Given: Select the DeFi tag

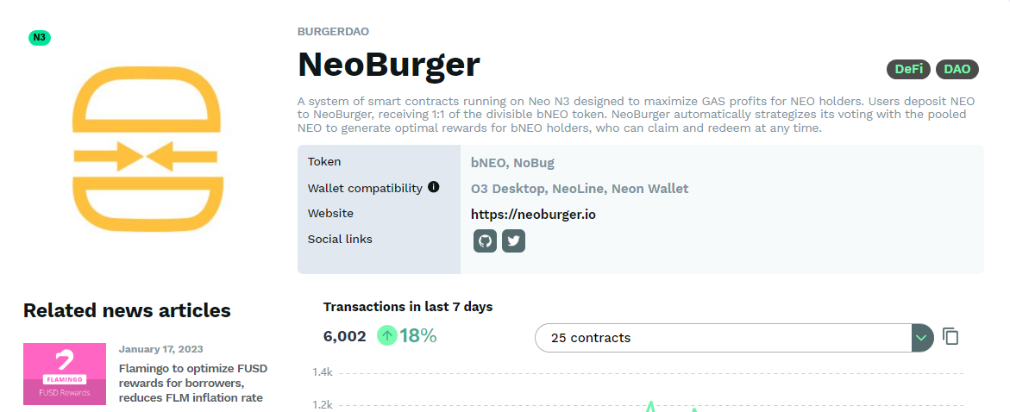Looking at the screenshot, I should tap(908, 70).
